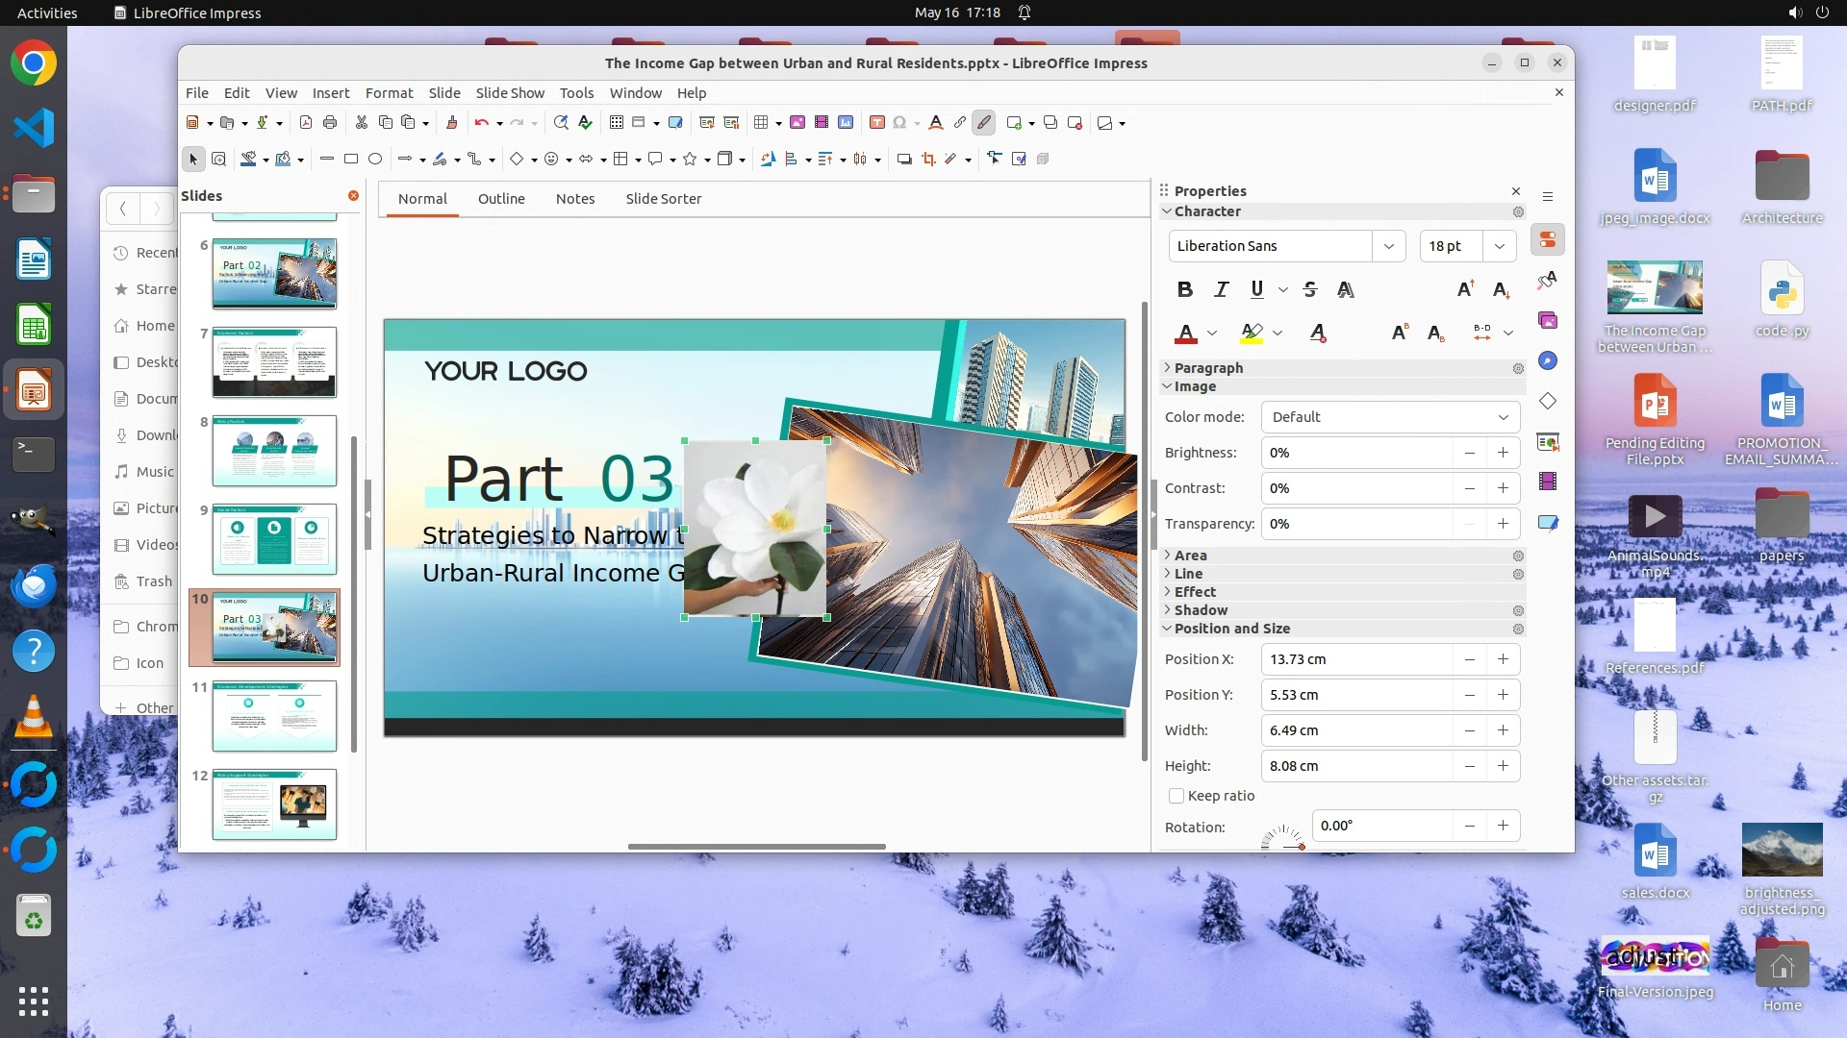Select slide 8 thumbnail
The image size is (1847, 1038).
[274, 451]
